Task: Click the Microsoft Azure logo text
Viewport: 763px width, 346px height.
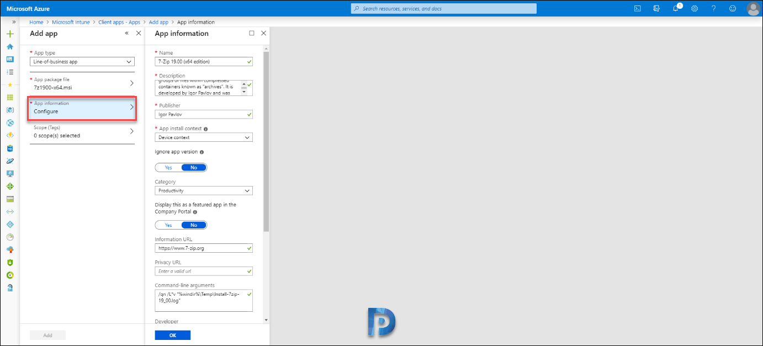Action: point(28,9)
